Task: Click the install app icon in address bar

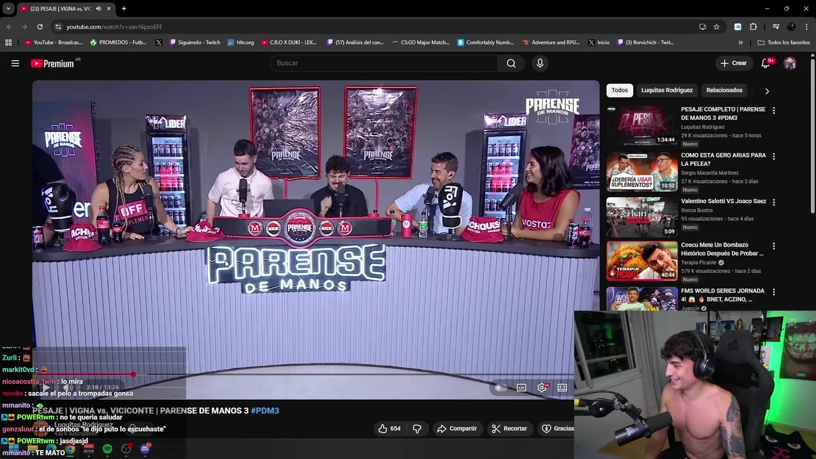Action: click(x=703, y=27)
